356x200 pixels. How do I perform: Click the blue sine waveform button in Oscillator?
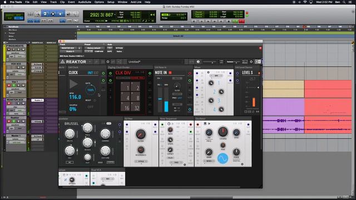(222, 158)
